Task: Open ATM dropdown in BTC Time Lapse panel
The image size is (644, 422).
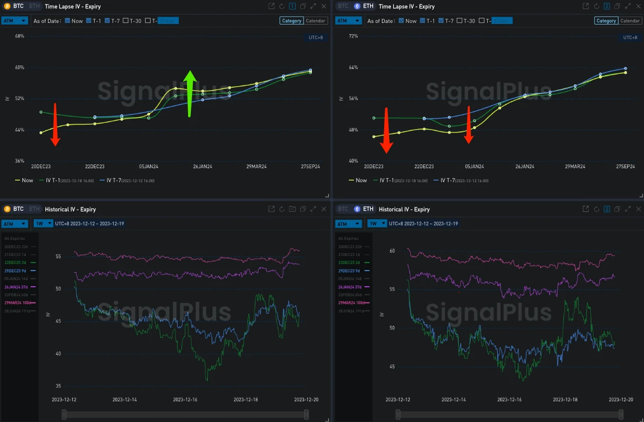Action: point(15,21)
